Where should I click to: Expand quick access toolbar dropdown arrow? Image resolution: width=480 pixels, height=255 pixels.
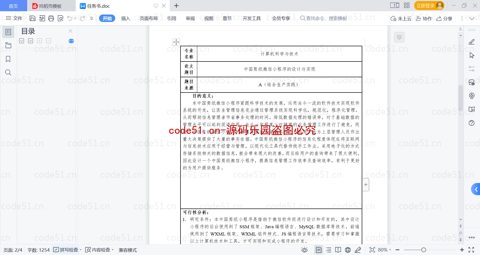coord(92,18)
